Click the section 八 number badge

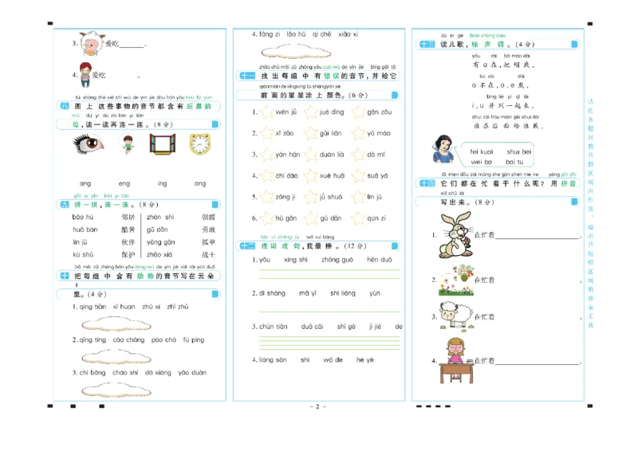click(65, 107)
